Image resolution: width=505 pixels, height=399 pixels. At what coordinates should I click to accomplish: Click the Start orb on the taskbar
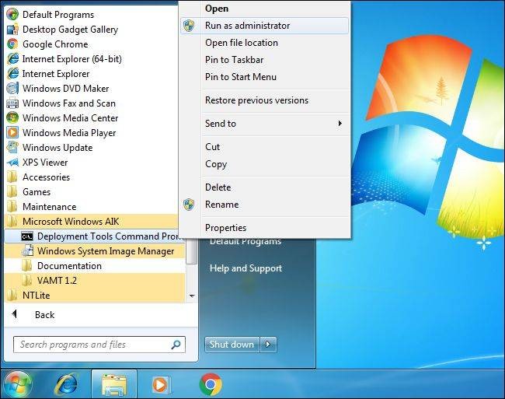[x=17, y=384]
